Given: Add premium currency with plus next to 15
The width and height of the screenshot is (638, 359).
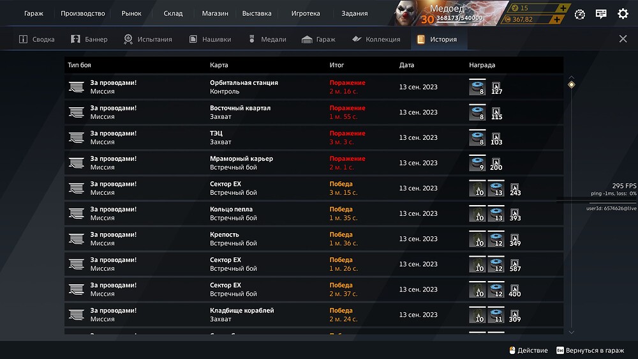Looking at the screenshot, I should [x=563, y=8].
